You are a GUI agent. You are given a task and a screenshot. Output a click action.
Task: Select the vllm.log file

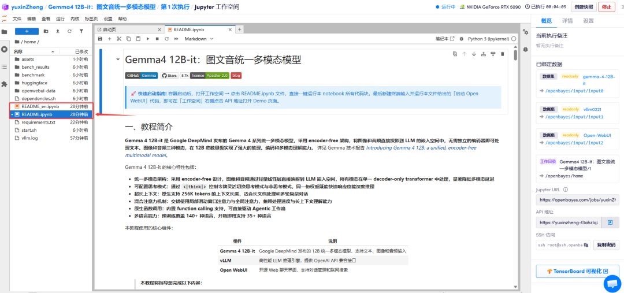(x=51, y=138)
